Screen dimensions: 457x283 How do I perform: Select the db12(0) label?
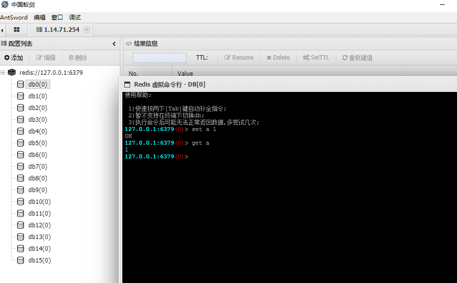40,225
